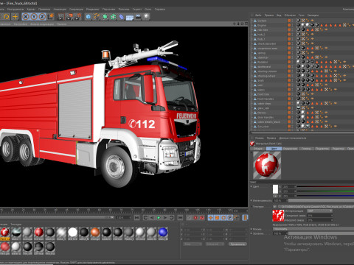Open the Теги menu in object manager
The image size is (354, 265).
[301, 15]
